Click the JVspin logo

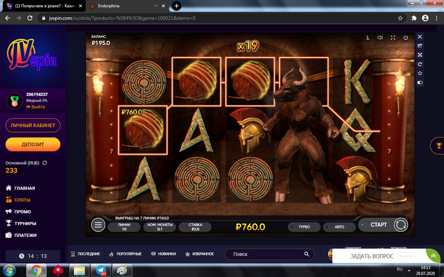tap(32, 55)
